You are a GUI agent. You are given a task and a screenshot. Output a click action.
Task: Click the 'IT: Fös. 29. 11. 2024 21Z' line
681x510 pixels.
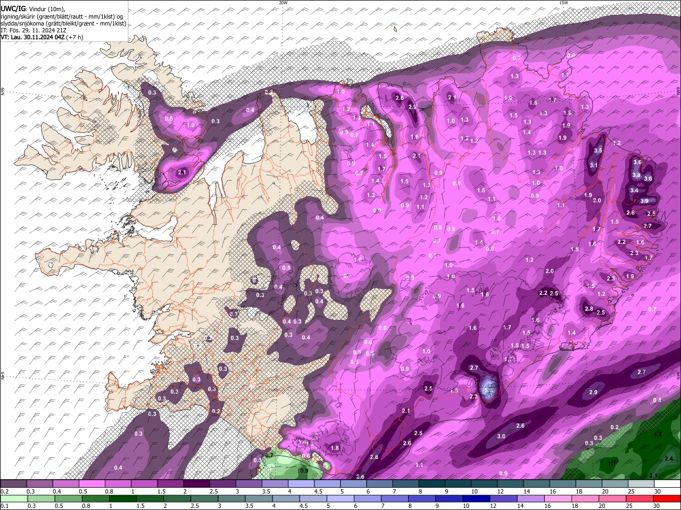coord(34,30)
